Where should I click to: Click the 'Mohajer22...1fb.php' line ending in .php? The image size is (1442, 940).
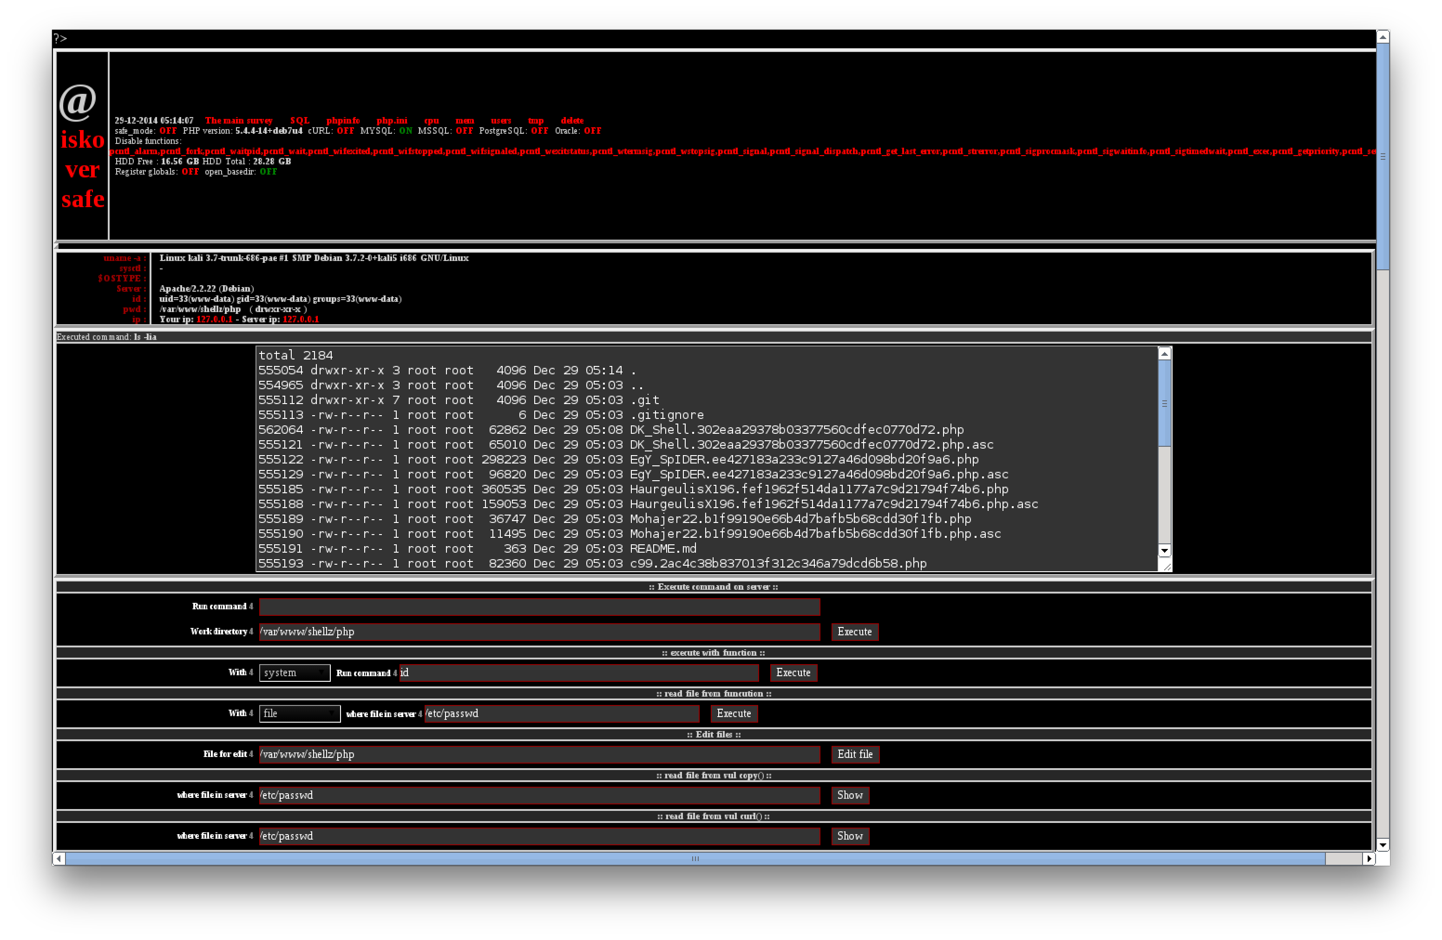(x=614, y=519)
